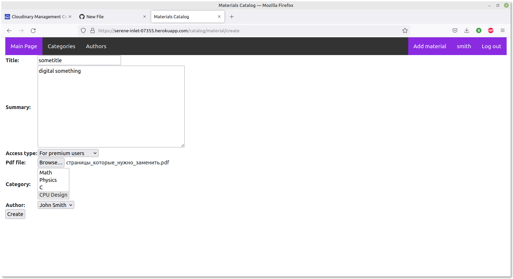Image resolution: width=513 pixels, height=279 pixels.
Task: Open the smith user profile link
Action: (464, 46)
